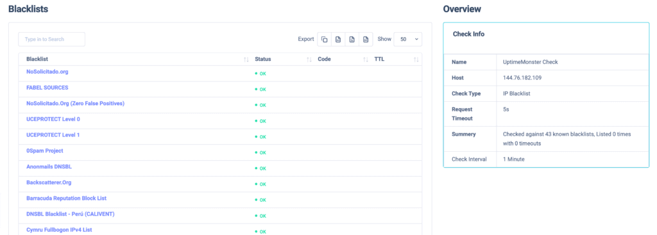Click the summary text about 43 blacklists
657x235 pixels.
coord(567,138)
